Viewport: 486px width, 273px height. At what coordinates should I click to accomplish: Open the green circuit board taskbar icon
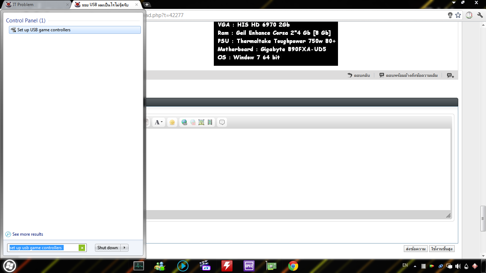[271, 266]
